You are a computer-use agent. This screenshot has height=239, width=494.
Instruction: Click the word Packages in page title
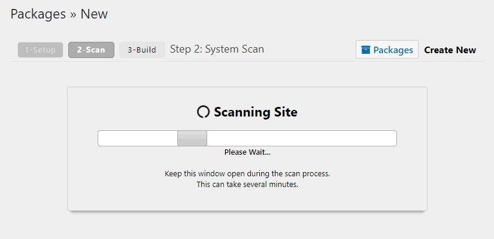38,14
